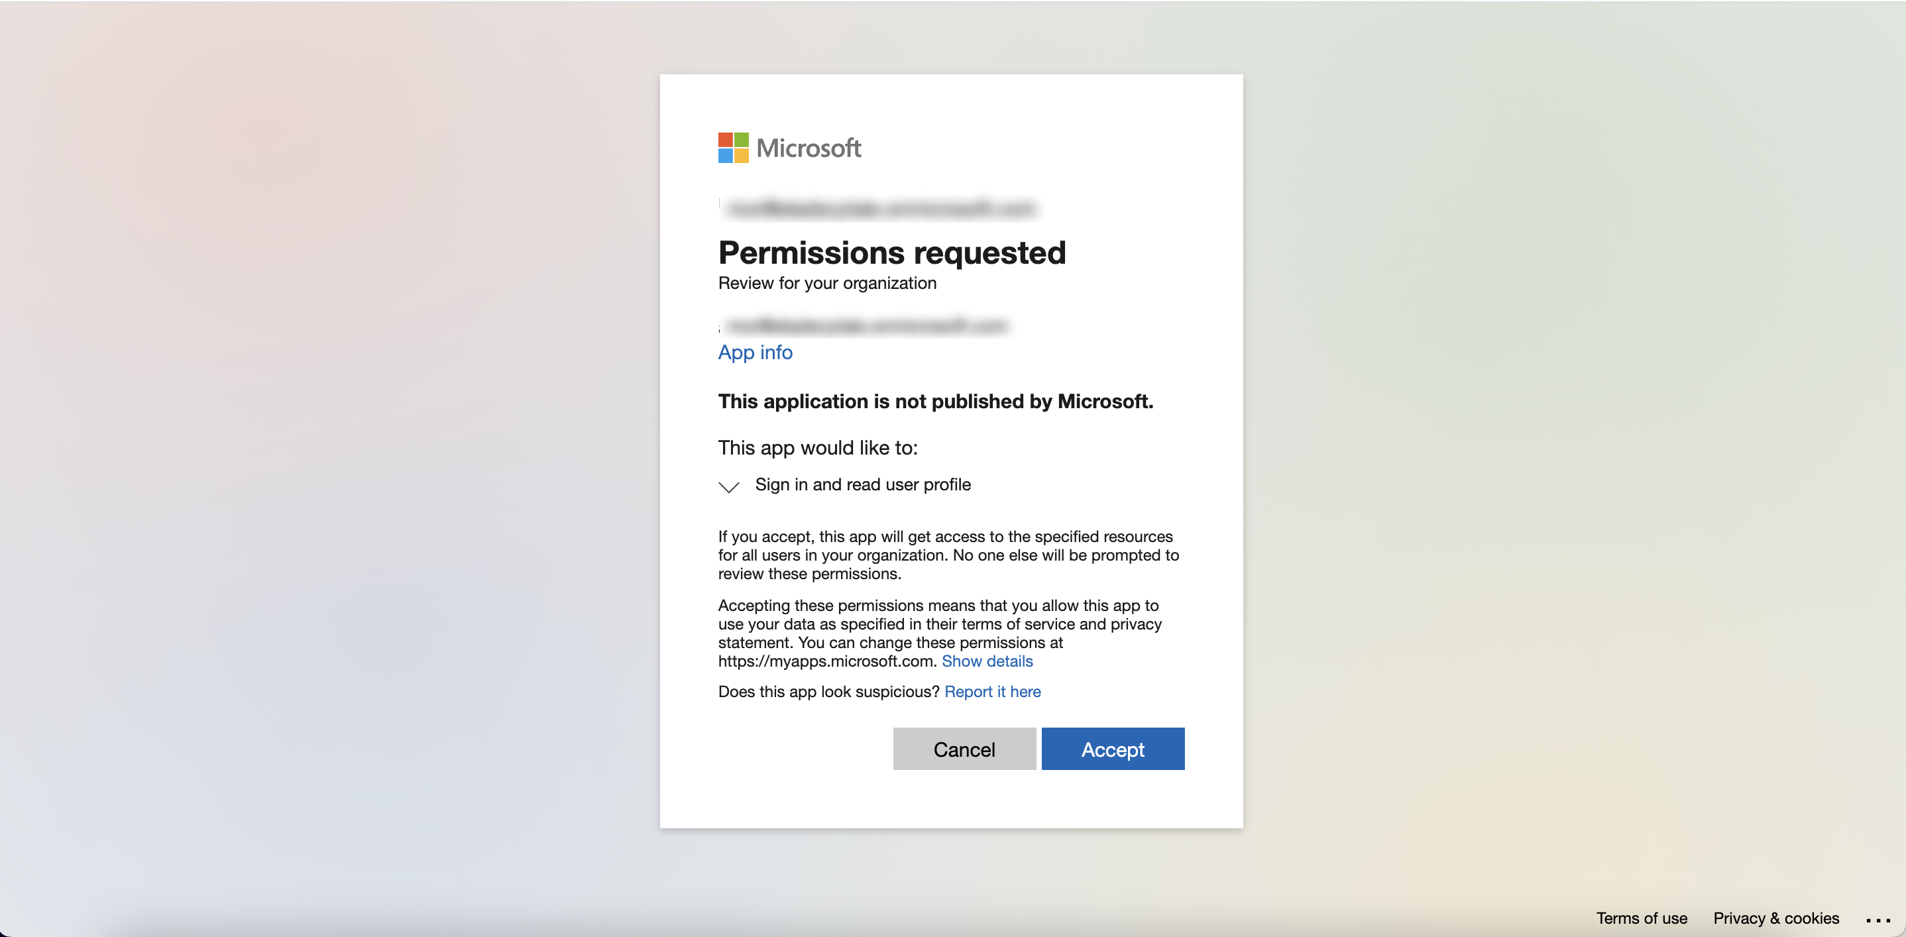
Task: Click Review for your organization subtitle
Action: click(827, 283)
